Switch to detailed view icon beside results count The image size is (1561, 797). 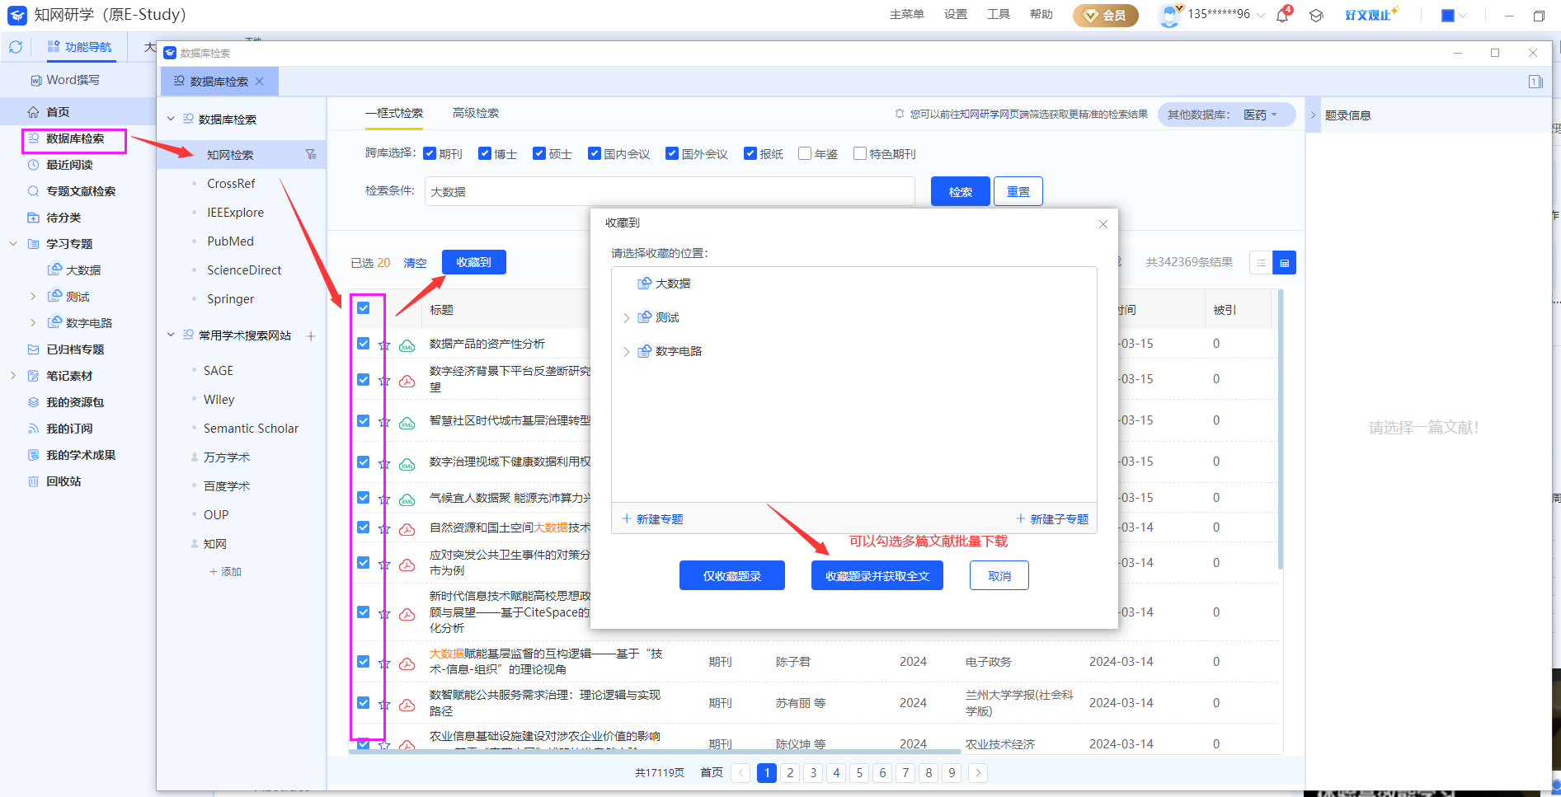(x=1284, y=263)
